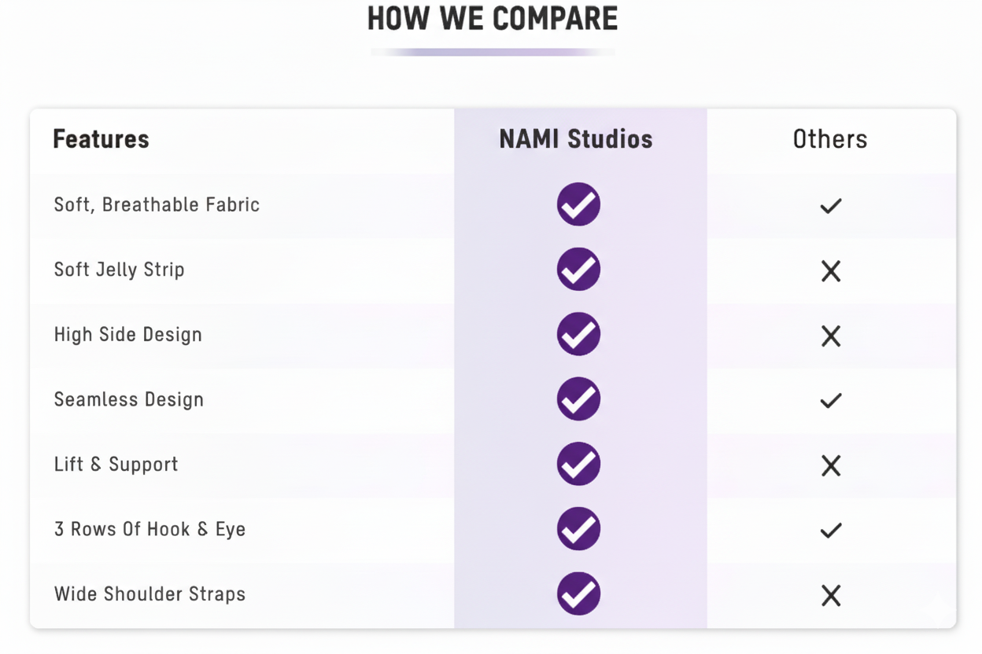Click Others checkmark for Seamless Design
Viewport: 982px width, 654px height.
pyautogui.click(x=831, y=401)
